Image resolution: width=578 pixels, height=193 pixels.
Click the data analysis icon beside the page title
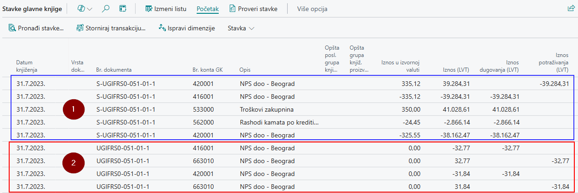(81, 9)
